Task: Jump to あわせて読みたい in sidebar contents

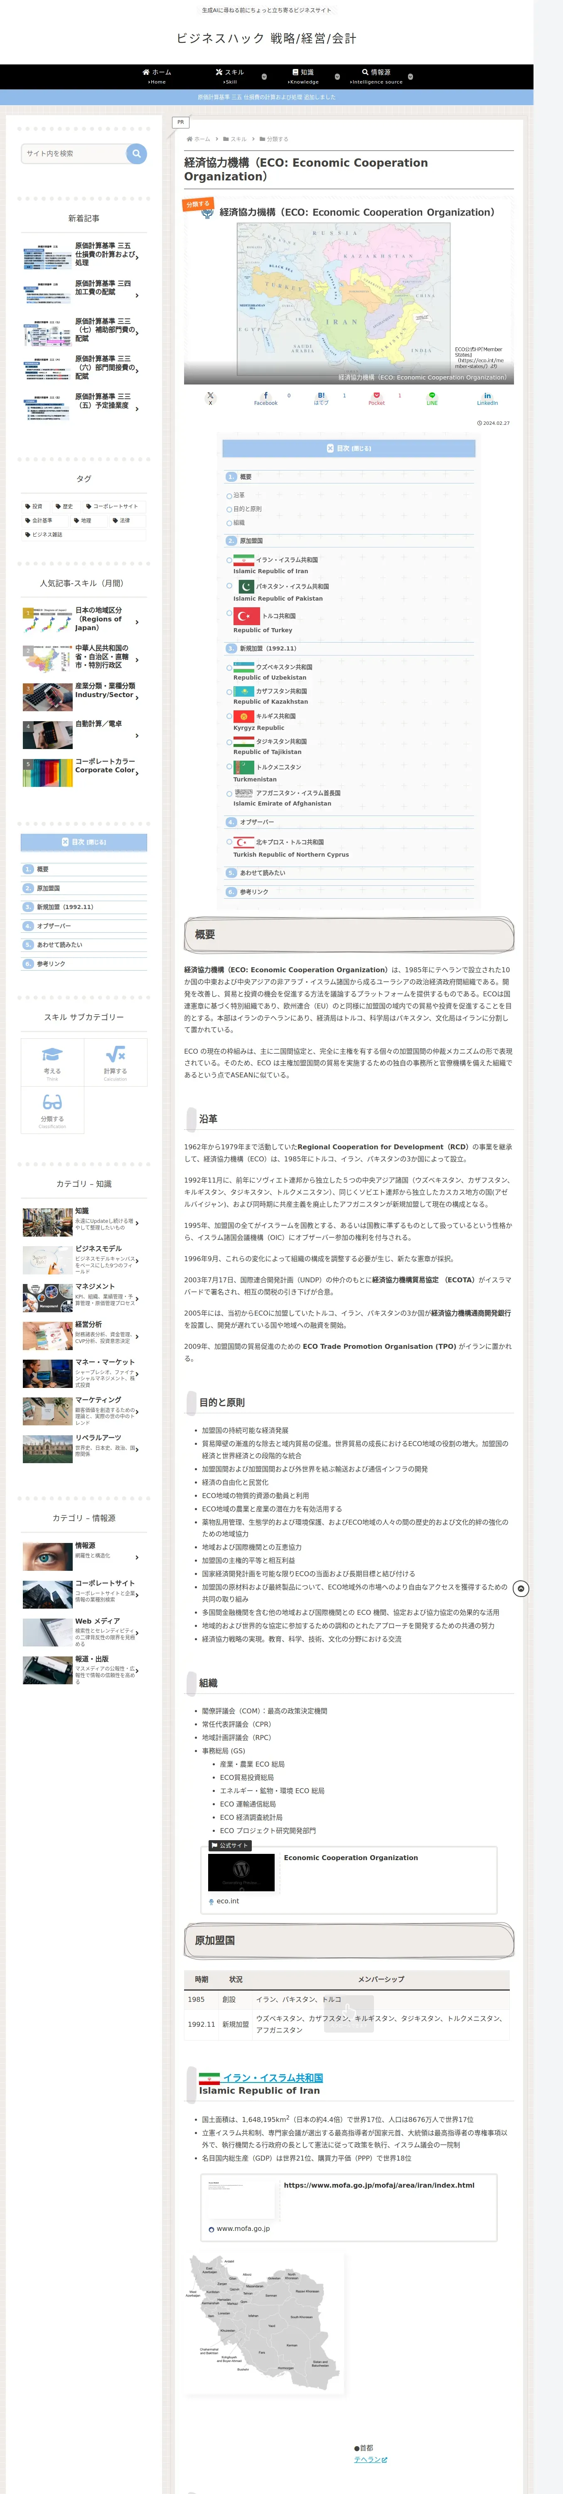Action: click(60, 945)
